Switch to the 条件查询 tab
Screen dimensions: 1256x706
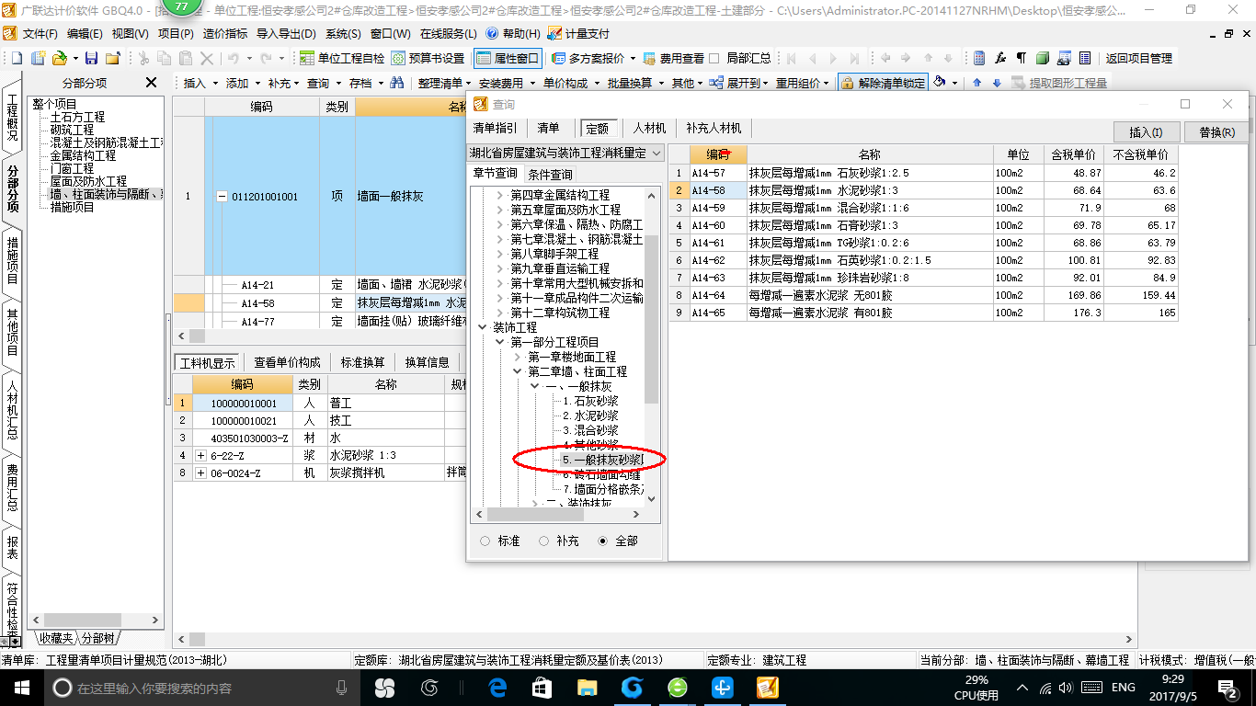[551, 174]
